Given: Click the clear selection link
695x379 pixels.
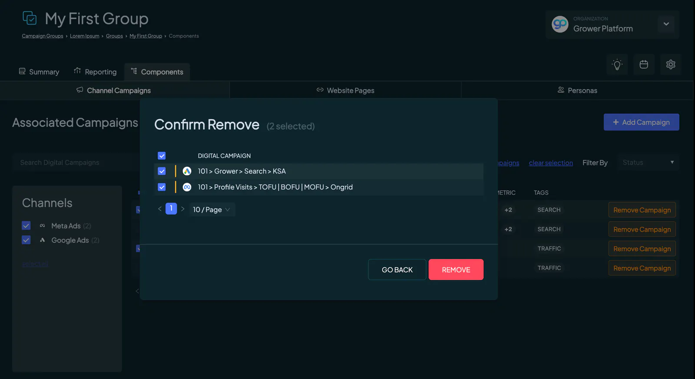Looking at the screenshot, I should click(551, 163).
